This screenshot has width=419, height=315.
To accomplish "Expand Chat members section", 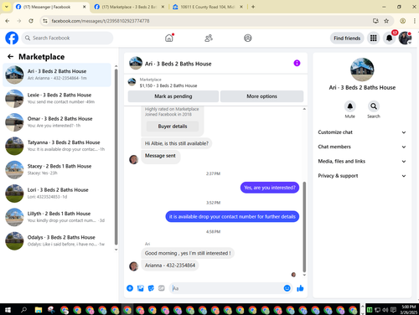I will point(362,147).
